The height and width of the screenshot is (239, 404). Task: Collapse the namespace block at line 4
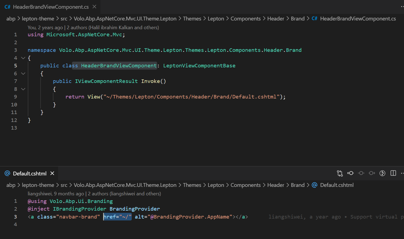pos(23,58)
